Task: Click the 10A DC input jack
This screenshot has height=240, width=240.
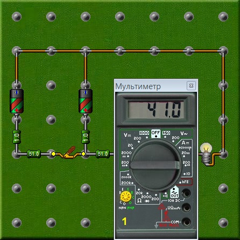Action: (x=186, y=193)
